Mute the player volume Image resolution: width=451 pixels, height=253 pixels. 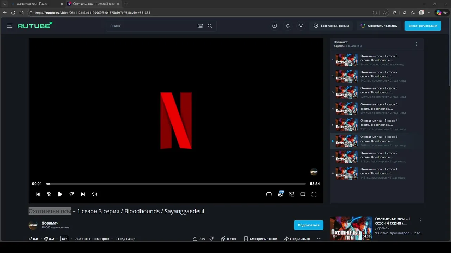pos(94,194)
